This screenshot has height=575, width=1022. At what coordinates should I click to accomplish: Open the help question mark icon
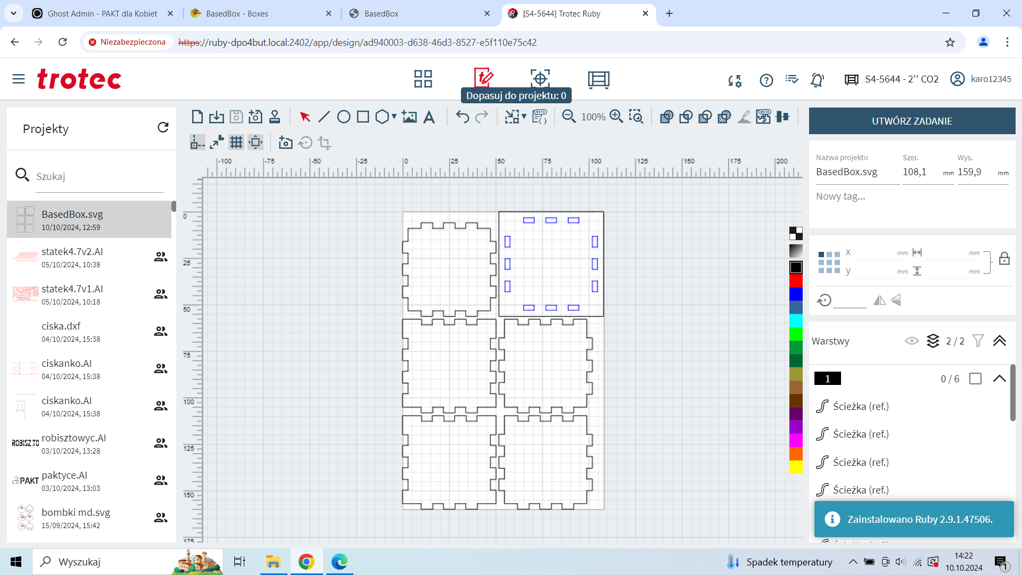(766, 80)
